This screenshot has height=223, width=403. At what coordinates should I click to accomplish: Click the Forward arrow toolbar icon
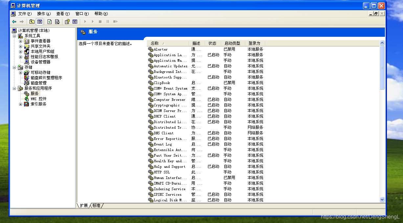(x=22, y=22)
